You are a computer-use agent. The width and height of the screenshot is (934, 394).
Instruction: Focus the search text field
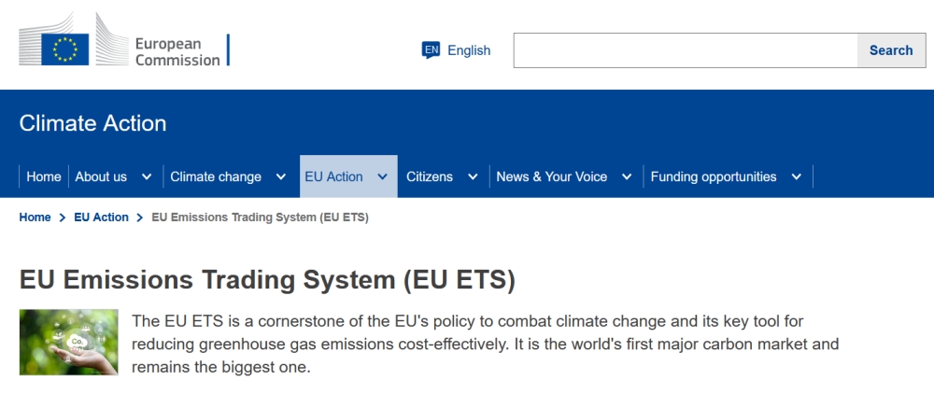[686, 50]
